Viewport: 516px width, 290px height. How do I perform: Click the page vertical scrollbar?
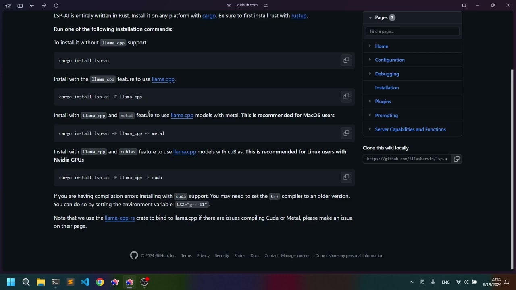coord(512,169)
